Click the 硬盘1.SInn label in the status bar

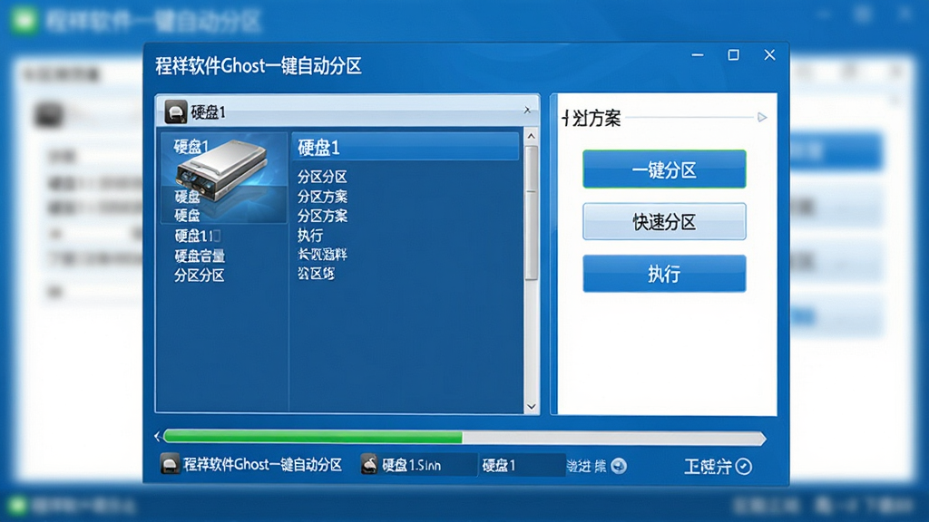(411, 465)
